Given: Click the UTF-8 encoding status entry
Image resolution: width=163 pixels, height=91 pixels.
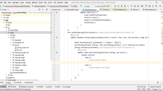Looking at the screenshot, I should click(149, 89).
